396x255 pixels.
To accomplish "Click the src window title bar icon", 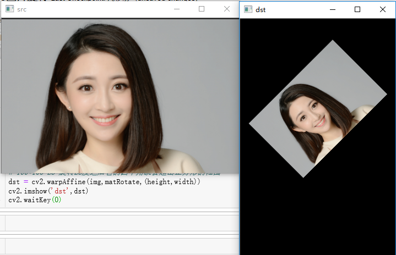I will [x=9, y=9].
